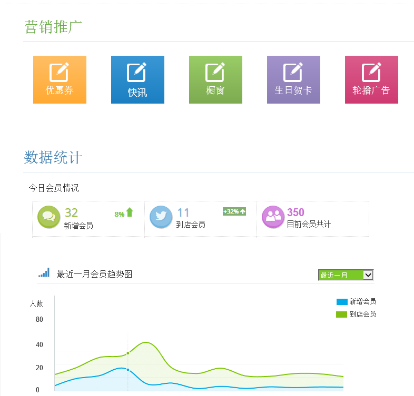
Task: Click the 今日会员情况 label
Action: pos(54,188)
